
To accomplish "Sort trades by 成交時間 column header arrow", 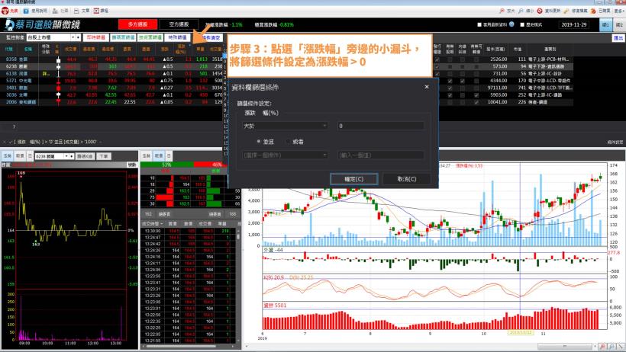I will click(162, 224).
